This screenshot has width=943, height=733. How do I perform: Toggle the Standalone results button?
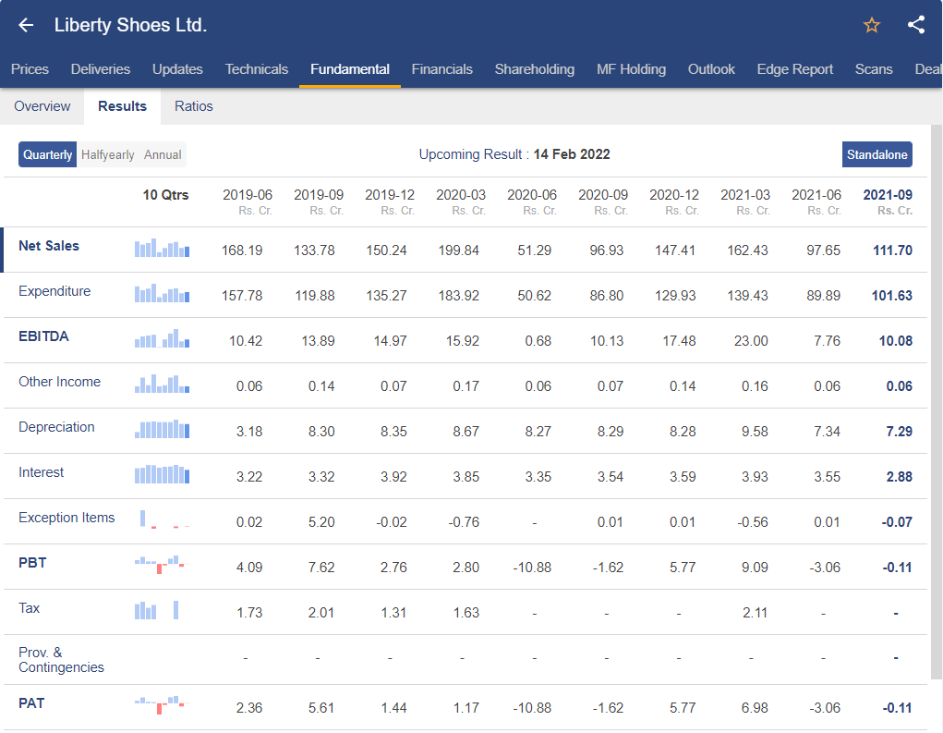point(877,154)
